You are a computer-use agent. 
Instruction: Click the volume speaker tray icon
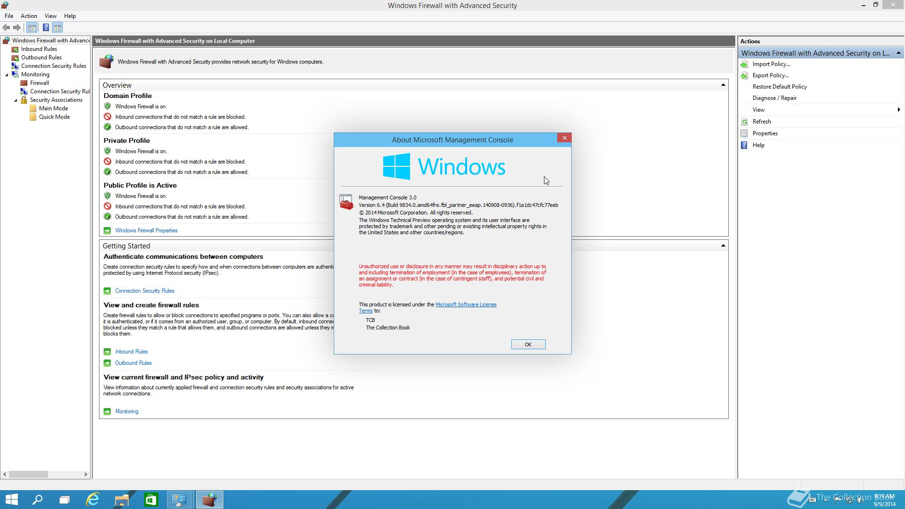(861, 500)
